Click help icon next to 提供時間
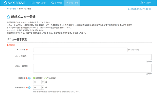 [x=29, y=78]
